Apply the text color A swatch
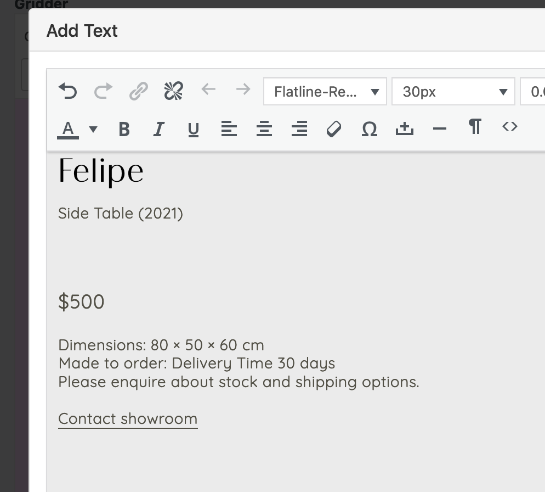Screen dimensions: 545x492 click(68, 129)
